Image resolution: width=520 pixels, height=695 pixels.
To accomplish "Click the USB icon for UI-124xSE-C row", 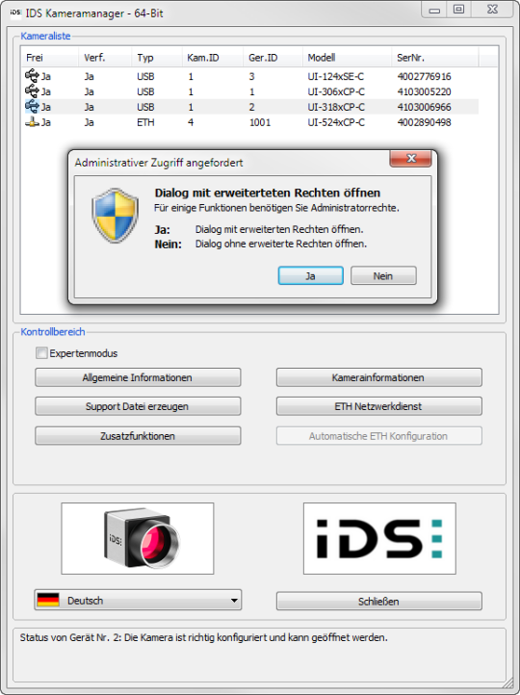I will pyautogui.click(x=32, y=76).
